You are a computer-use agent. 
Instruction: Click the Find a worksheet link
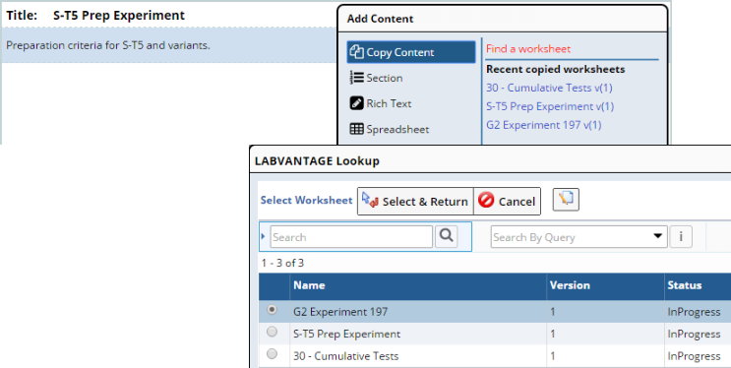528,49
